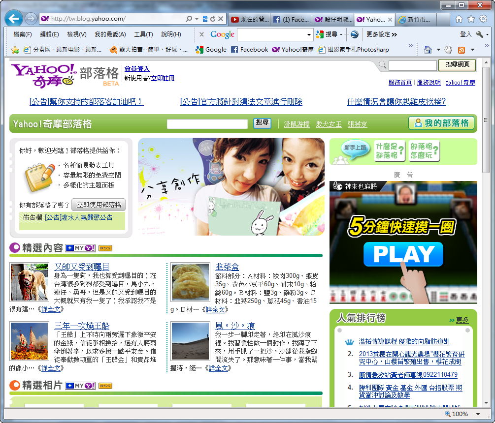
Task: Open the 攝影家手札Photosharp favorite
Action: point(353,50)
